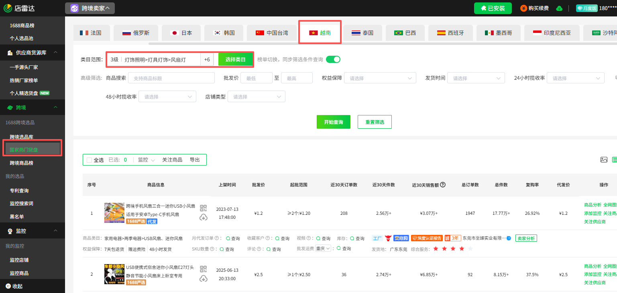Click the 已安装 button
The height and width of the screenshot is (293, 617).
[493, 8]
